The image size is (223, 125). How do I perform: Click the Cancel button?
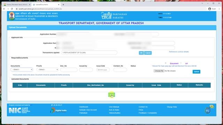148,53
